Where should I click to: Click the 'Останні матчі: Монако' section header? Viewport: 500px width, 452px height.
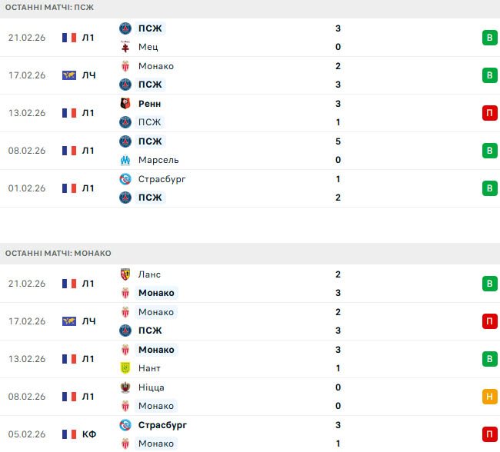[x=58, y=253]
